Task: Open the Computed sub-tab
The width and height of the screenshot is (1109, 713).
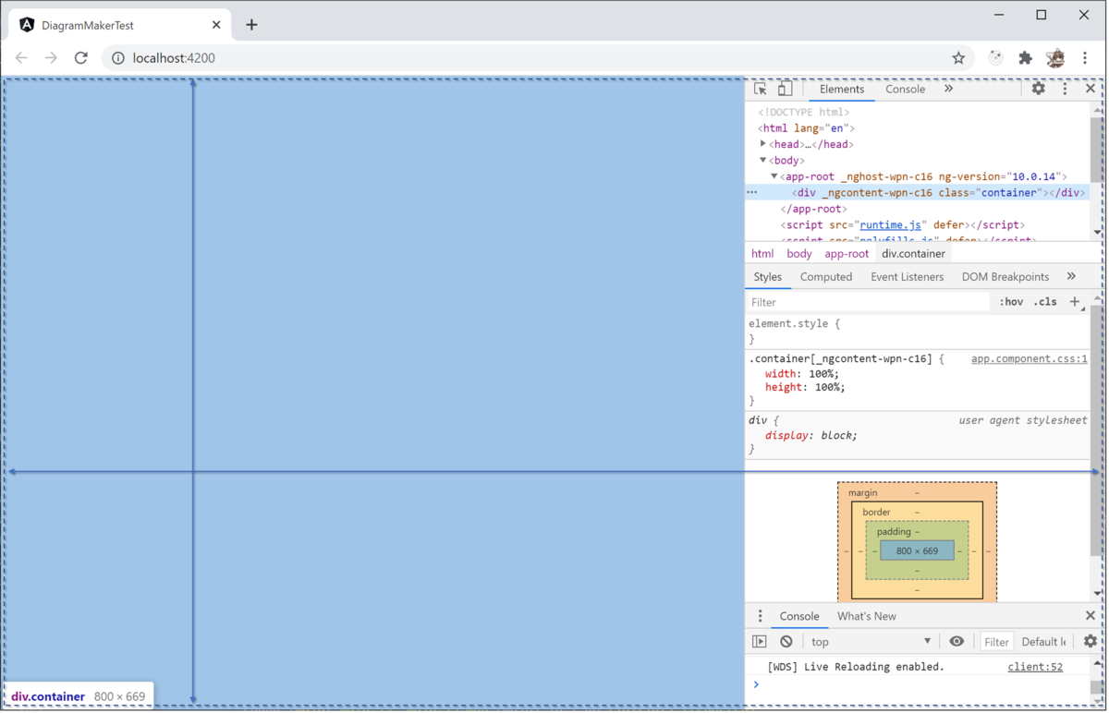Action: (x=826, y=277)
